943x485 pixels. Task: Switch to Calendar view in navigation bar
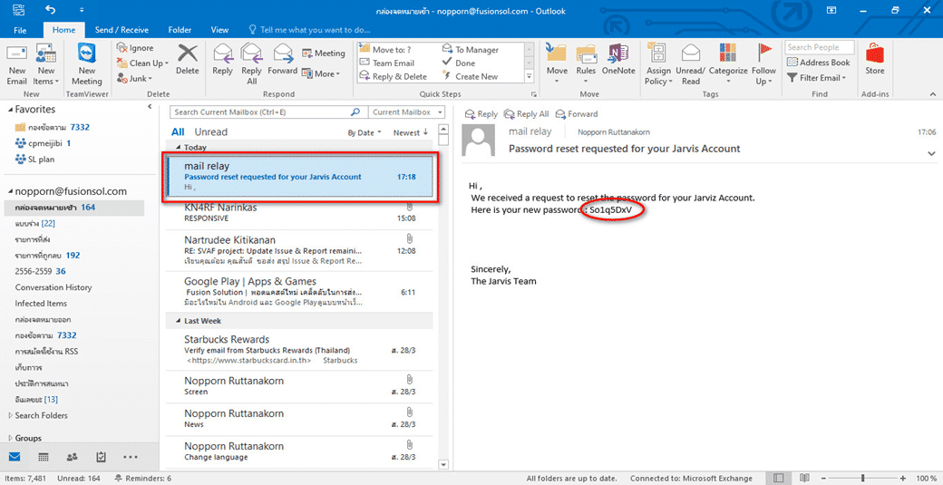pos(44,457)
